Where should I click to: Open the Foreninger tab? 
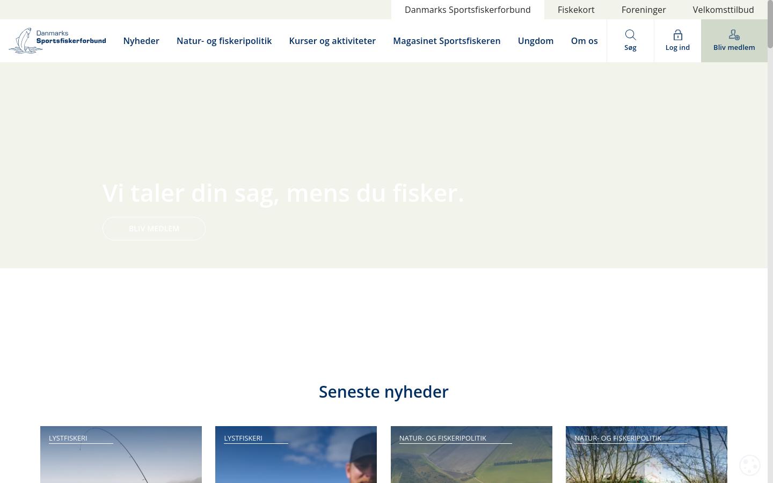(x=643, y=10)
